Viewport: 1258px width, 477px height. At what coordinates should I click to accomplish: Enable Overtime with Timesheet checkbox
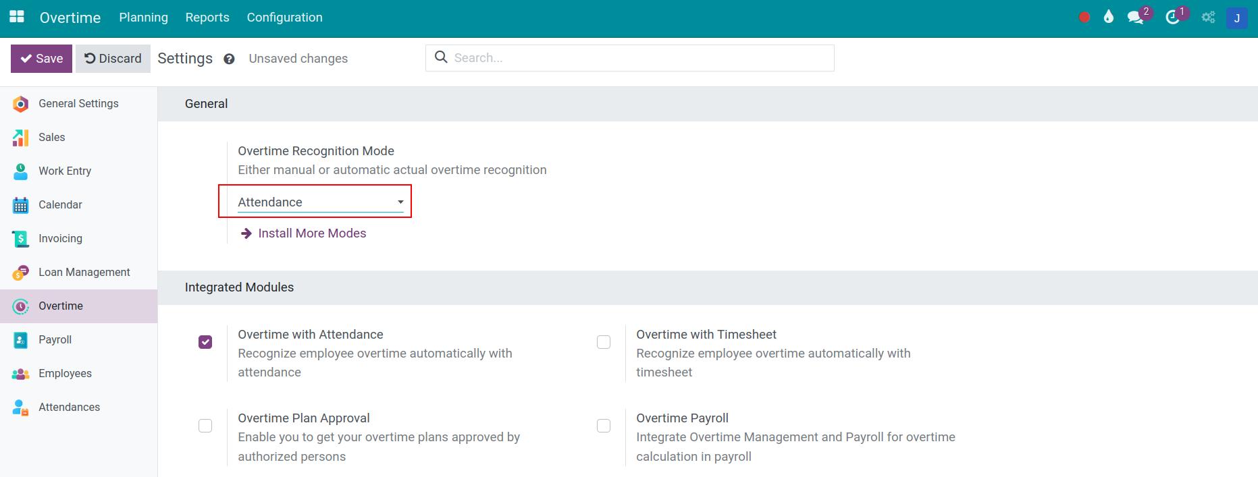pyautogui.click(x=604, y=342)
